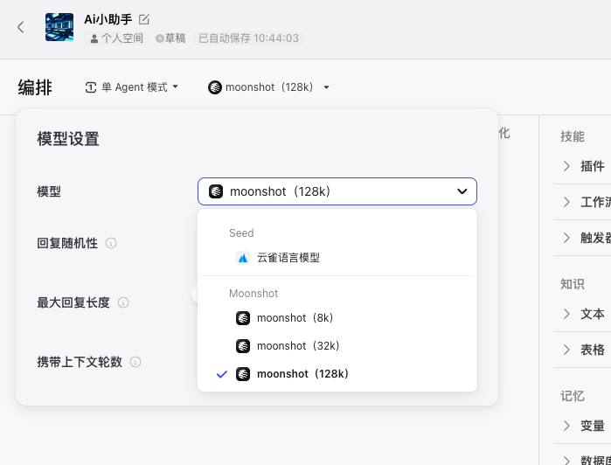Open the top moonshot (128k) model selector
This screenshot has width=611, height=465.
(269, 87)
